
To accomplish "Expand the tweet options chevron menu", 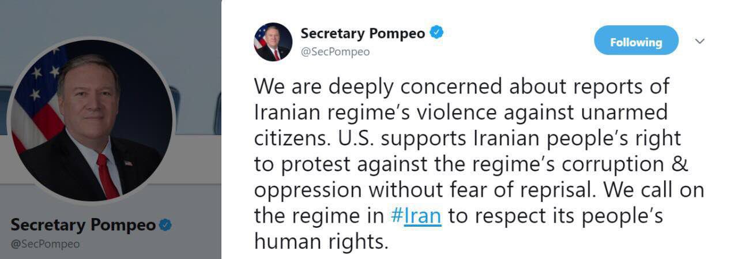I will click(699, 42).
